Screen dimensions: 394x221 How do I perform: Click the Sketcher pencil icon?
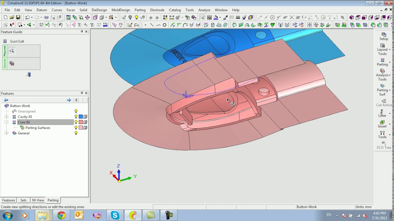pyautogui.click(x=130, y=25)
